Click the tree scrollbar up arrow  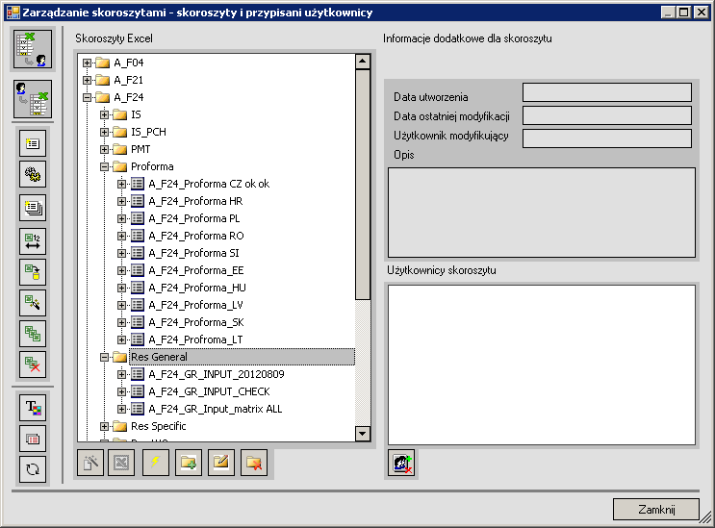(363, 62)
